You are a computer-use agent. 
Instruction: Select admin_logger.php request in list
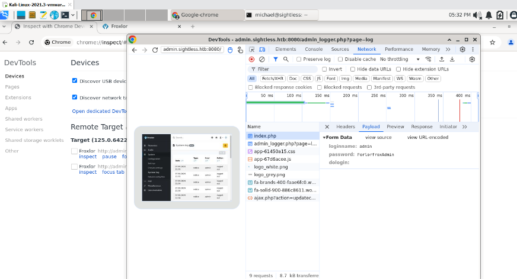pyautogui.click(x=282, y=144)
